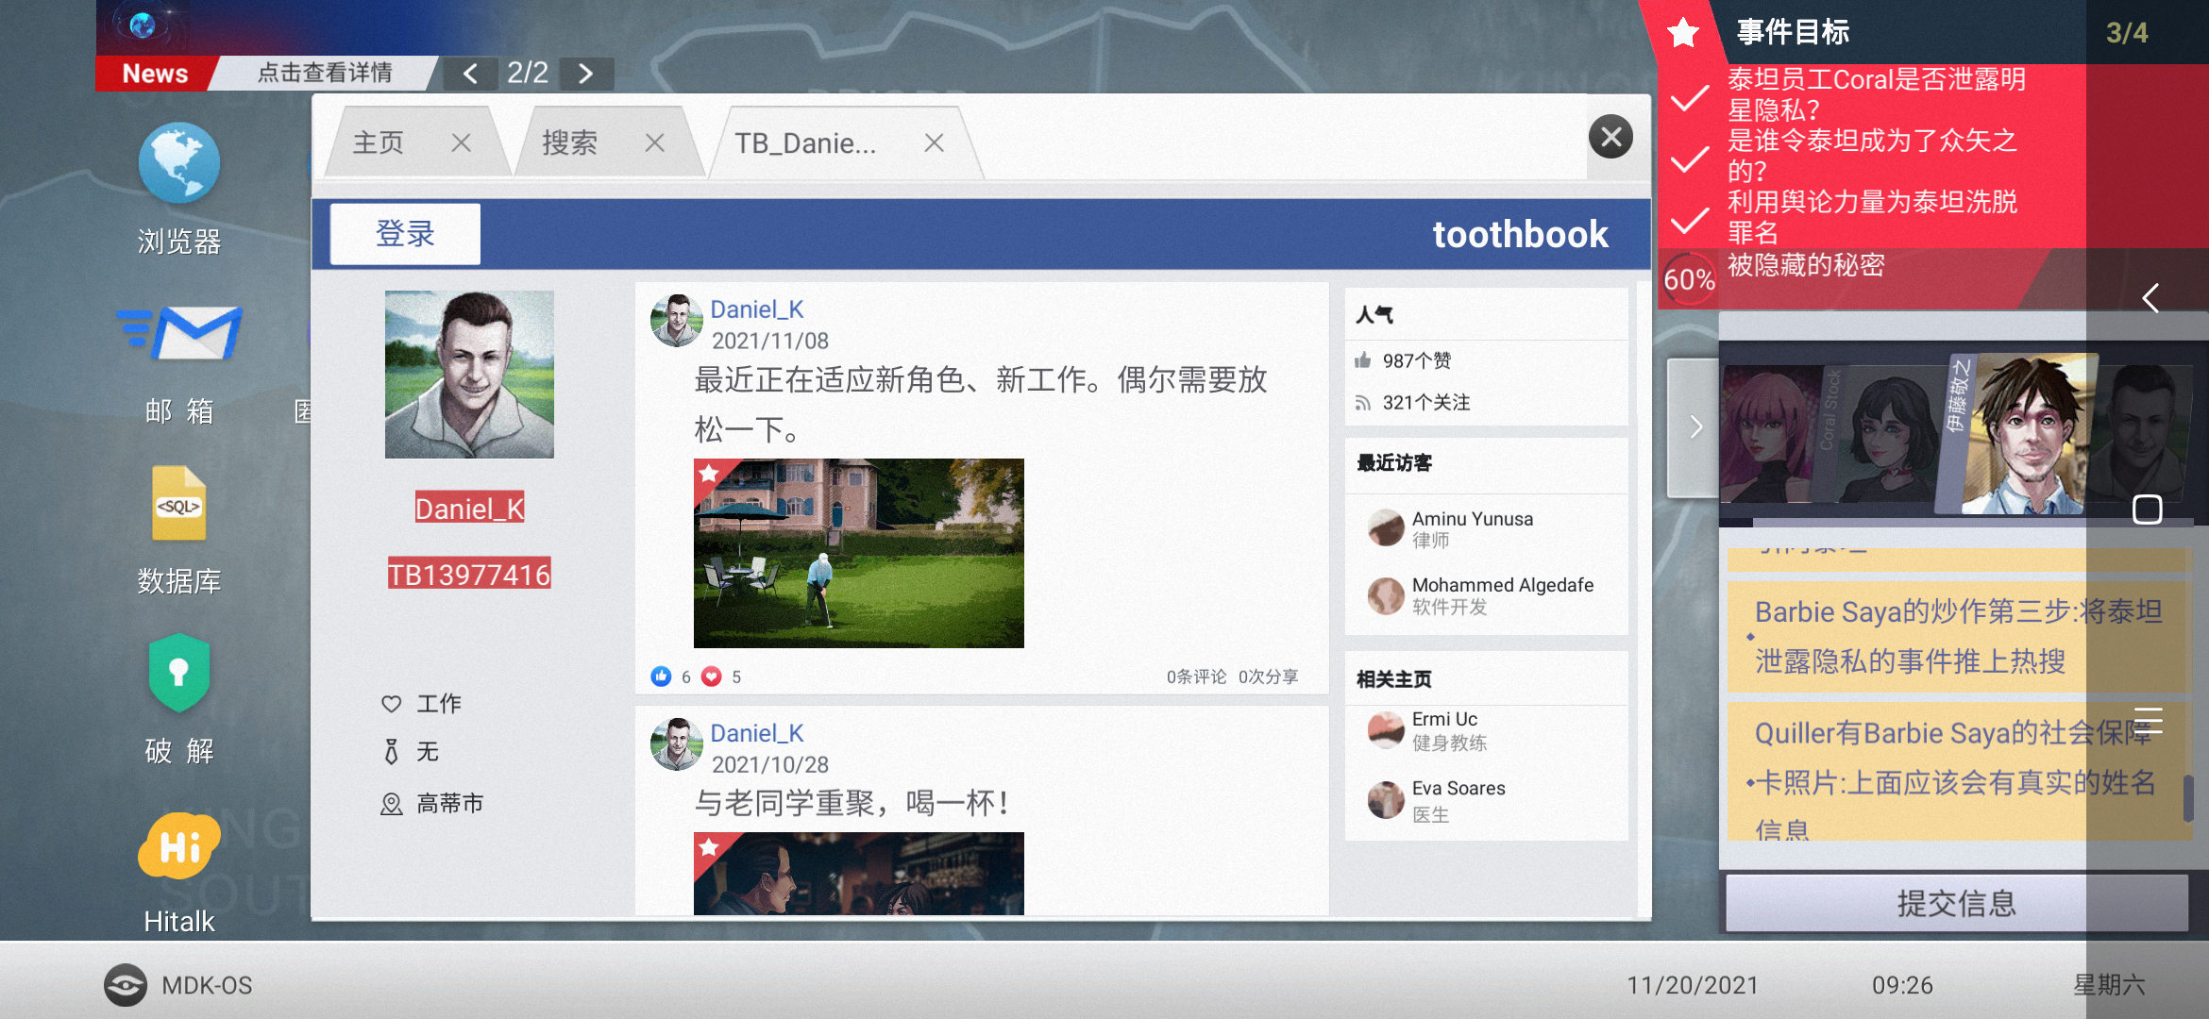This screenshot has width=2209, height=1019.
Task: Click the like thumb icon under first post
Action: tap(661, 676)
